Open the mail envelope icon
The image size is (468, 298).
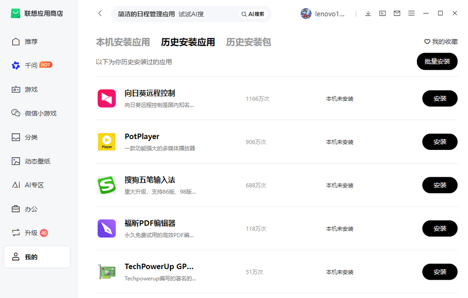(x=397, y=14)
